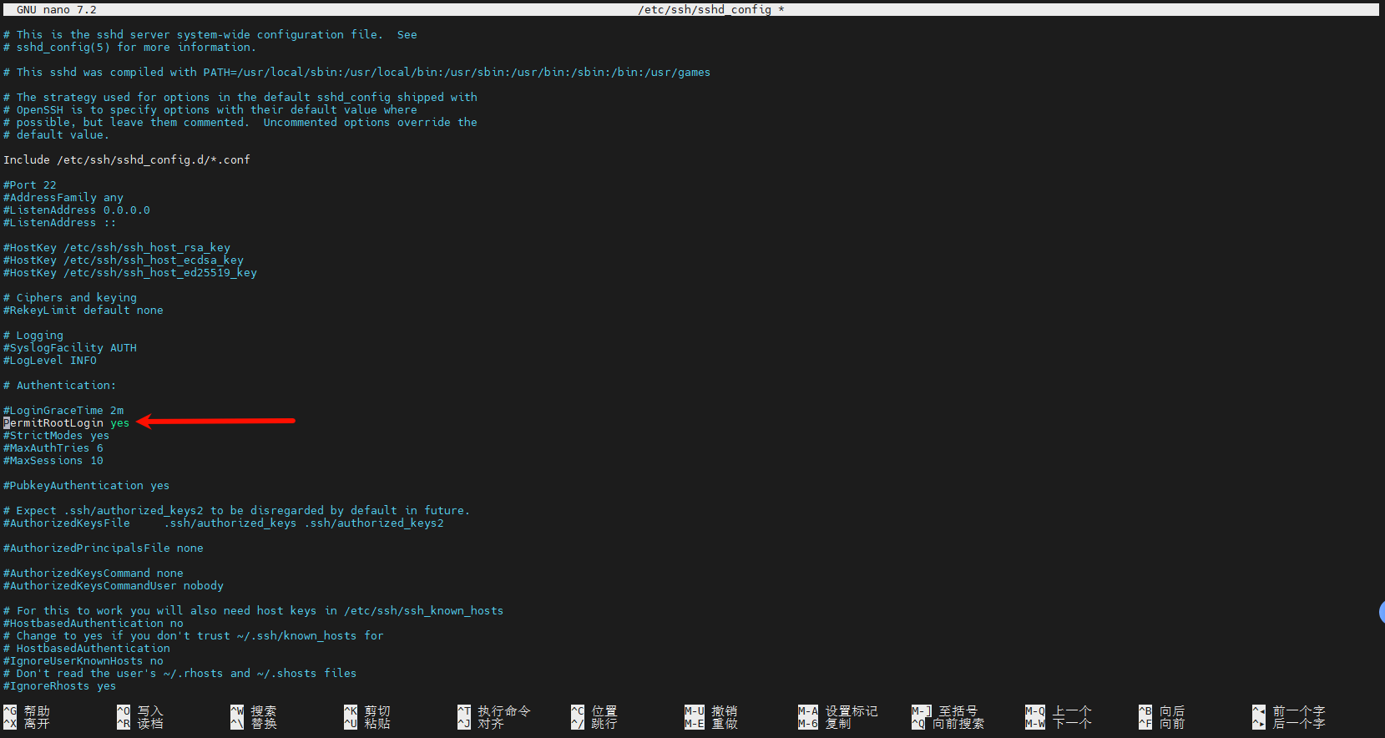
Task: Click the #IgnoreUserKnownHosts no line
Action: click(83, 661)
